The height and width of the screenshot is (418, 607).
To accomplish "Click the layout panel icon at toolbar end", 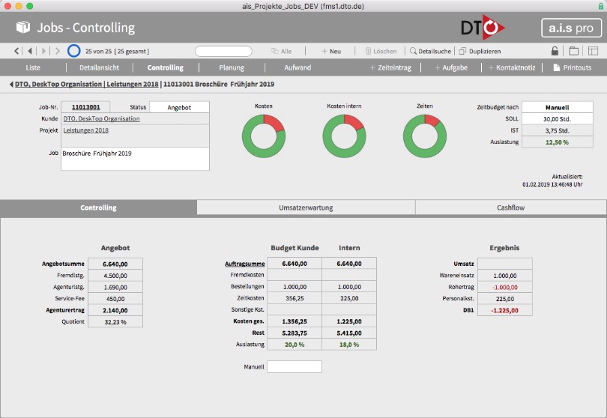I will (x=593, y=51).
